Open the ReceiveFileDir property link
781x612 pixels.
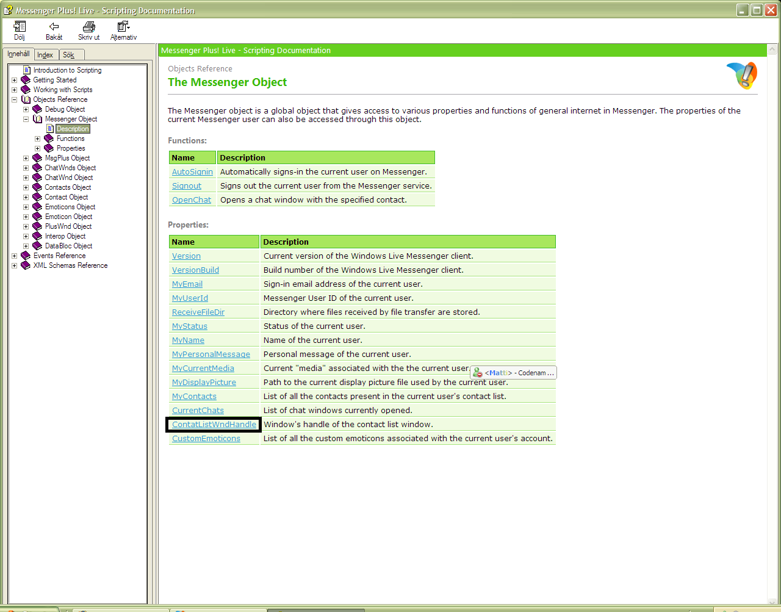pos(198,312)
